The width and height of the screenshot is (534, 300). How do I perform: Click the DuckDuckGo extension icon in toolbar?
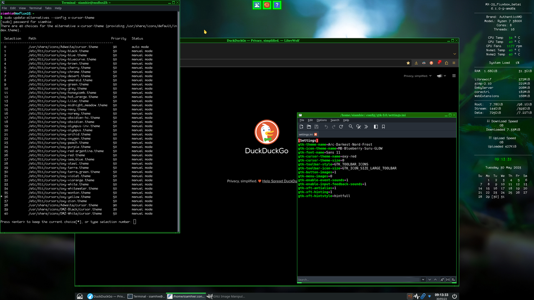tap(431, 63)
